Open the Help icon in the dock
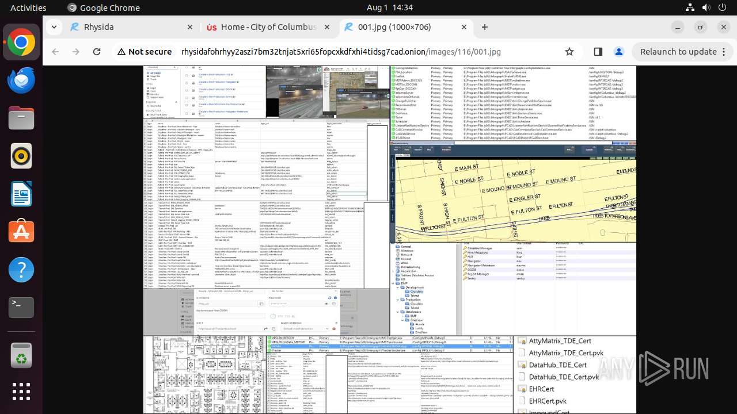737x414 pixels. 21,269
